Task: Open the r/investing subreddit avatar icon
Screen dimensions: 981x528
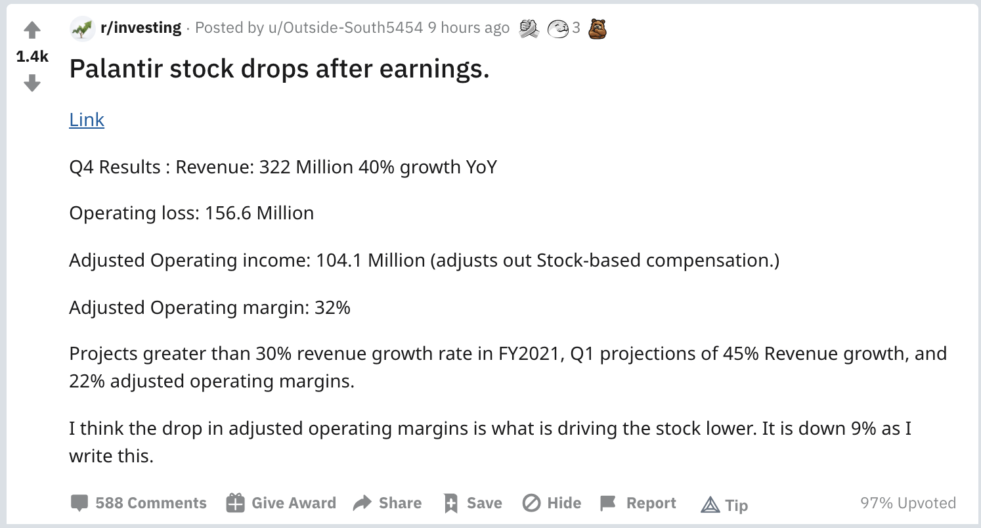Action: (82, 28)
